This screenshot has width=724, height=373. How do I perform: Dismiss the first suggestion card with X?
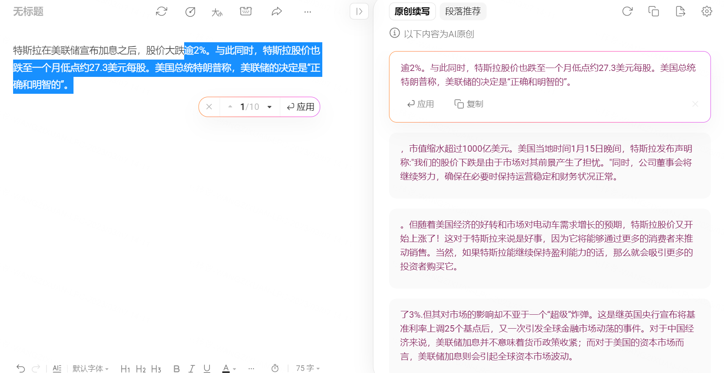[695, 104]
